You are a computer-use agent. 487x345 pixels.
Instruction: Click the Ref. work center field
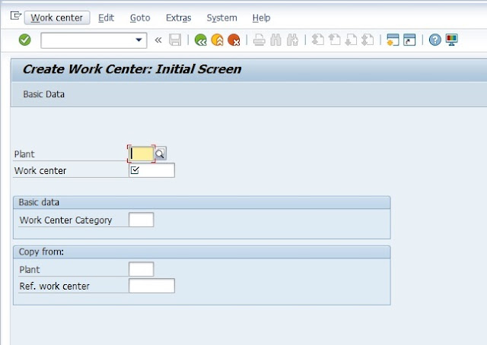click(x=152, y=286)
